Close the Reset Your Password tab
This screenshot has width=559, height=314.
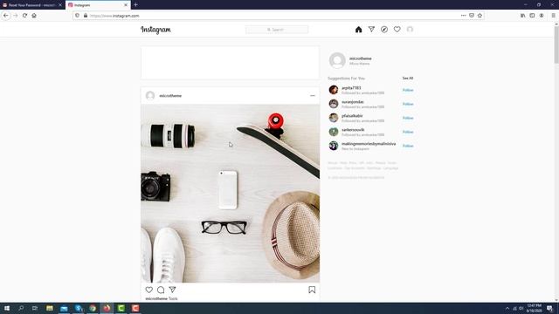(x=60, y=5)
